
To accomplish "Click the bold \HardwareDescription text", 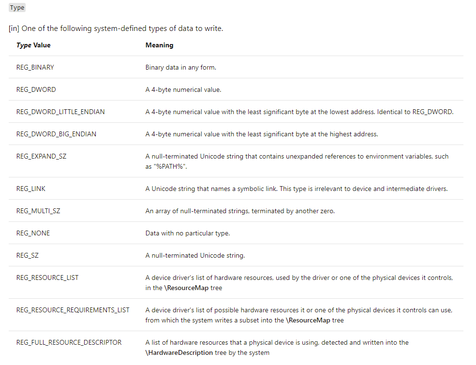I will click(x=179, y=352).
